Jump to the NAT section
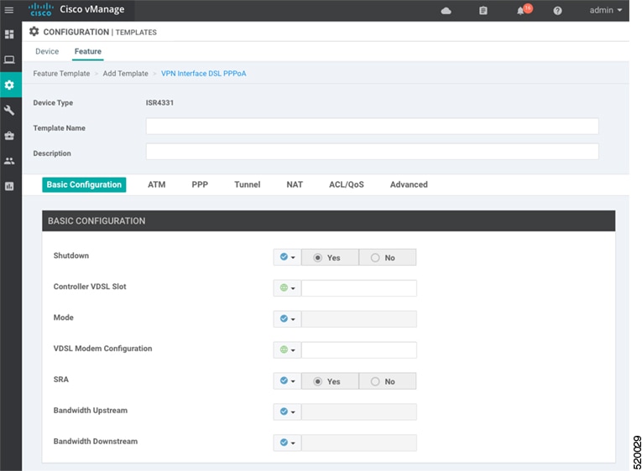The width and height of the screenshot is (642, 471). 295,184
